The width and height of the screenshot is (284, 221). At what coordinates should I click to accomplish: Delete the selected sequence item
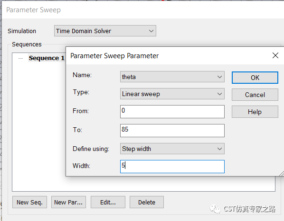click(x=147, y=202)
